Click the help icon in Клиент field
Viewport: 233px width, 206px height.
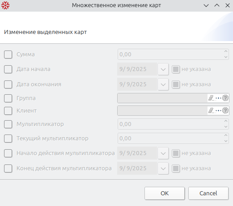pos(225,110)
